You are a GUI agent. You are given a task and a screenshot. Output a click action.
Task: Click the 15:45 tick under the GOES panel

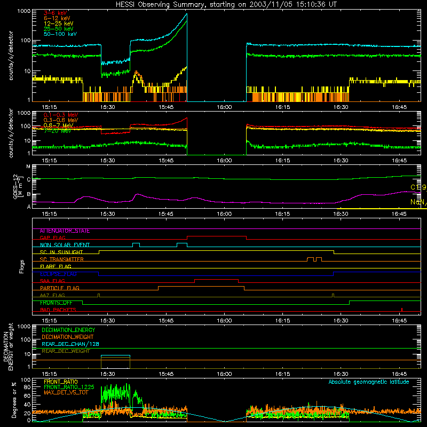(x=166, y=214)
